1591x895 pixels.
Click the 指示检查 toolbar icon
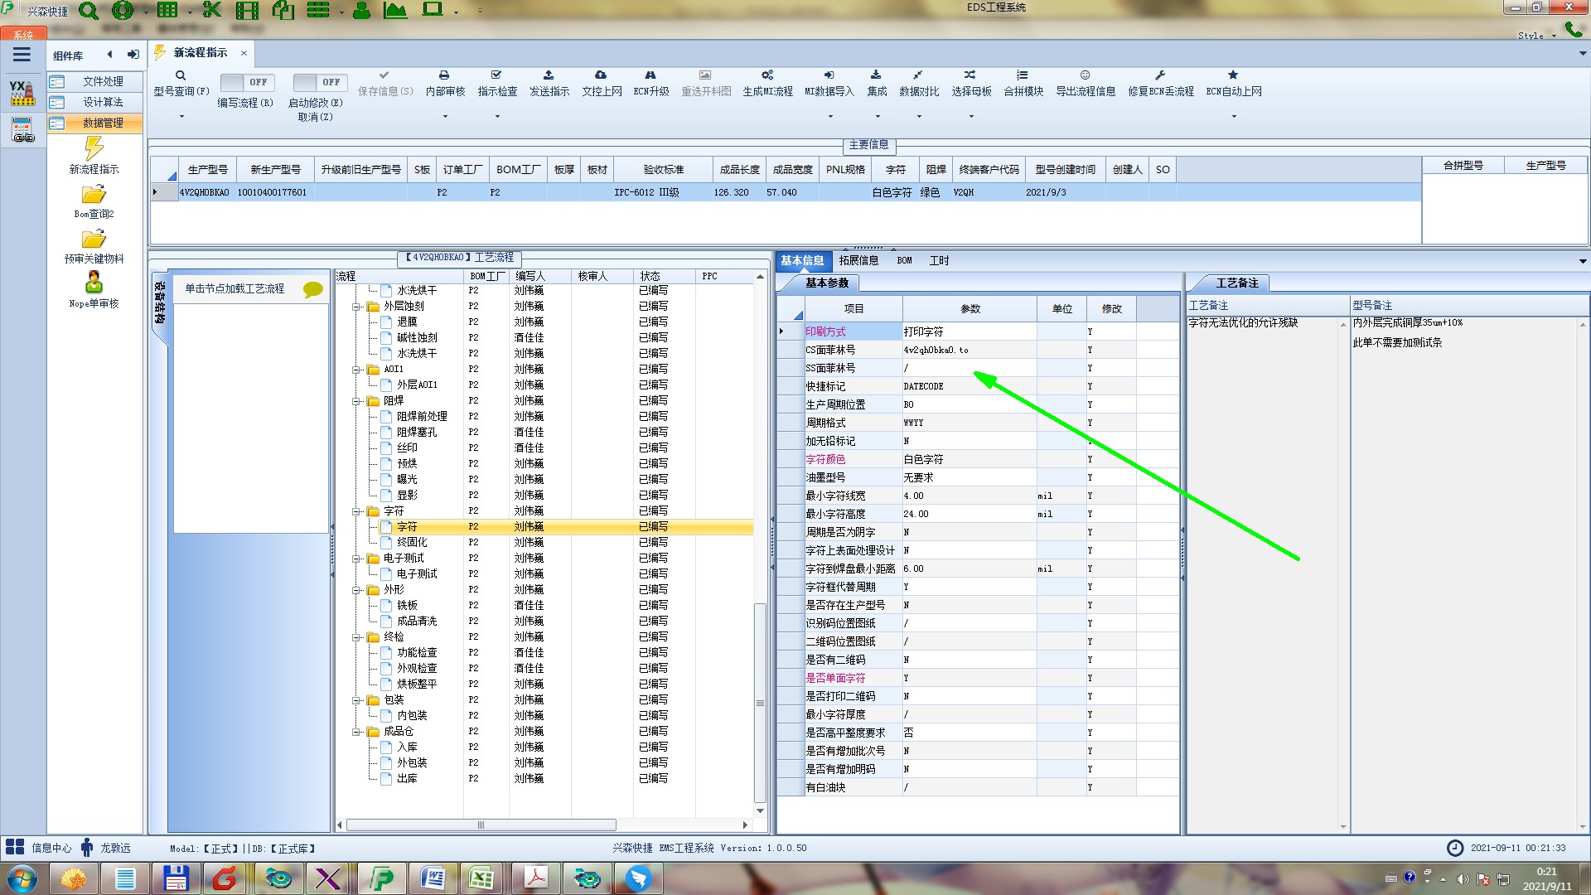click(x=496, y=75)
